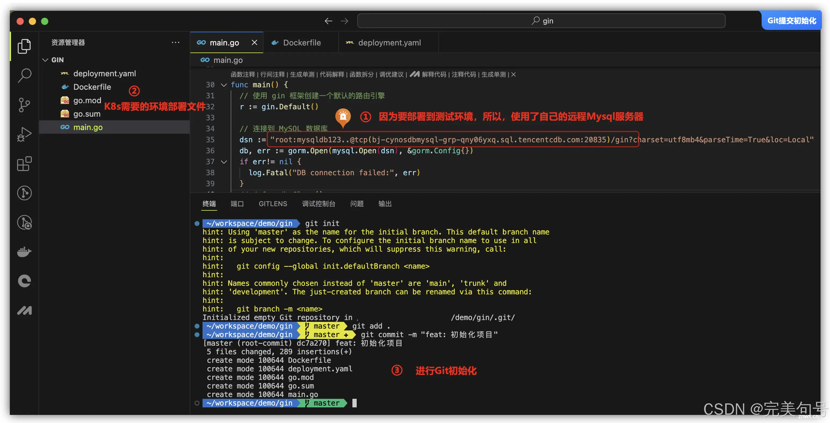The image size is (830, 423).
Task: Click the 注释代码 code lens action
Action: coord(464,75)
